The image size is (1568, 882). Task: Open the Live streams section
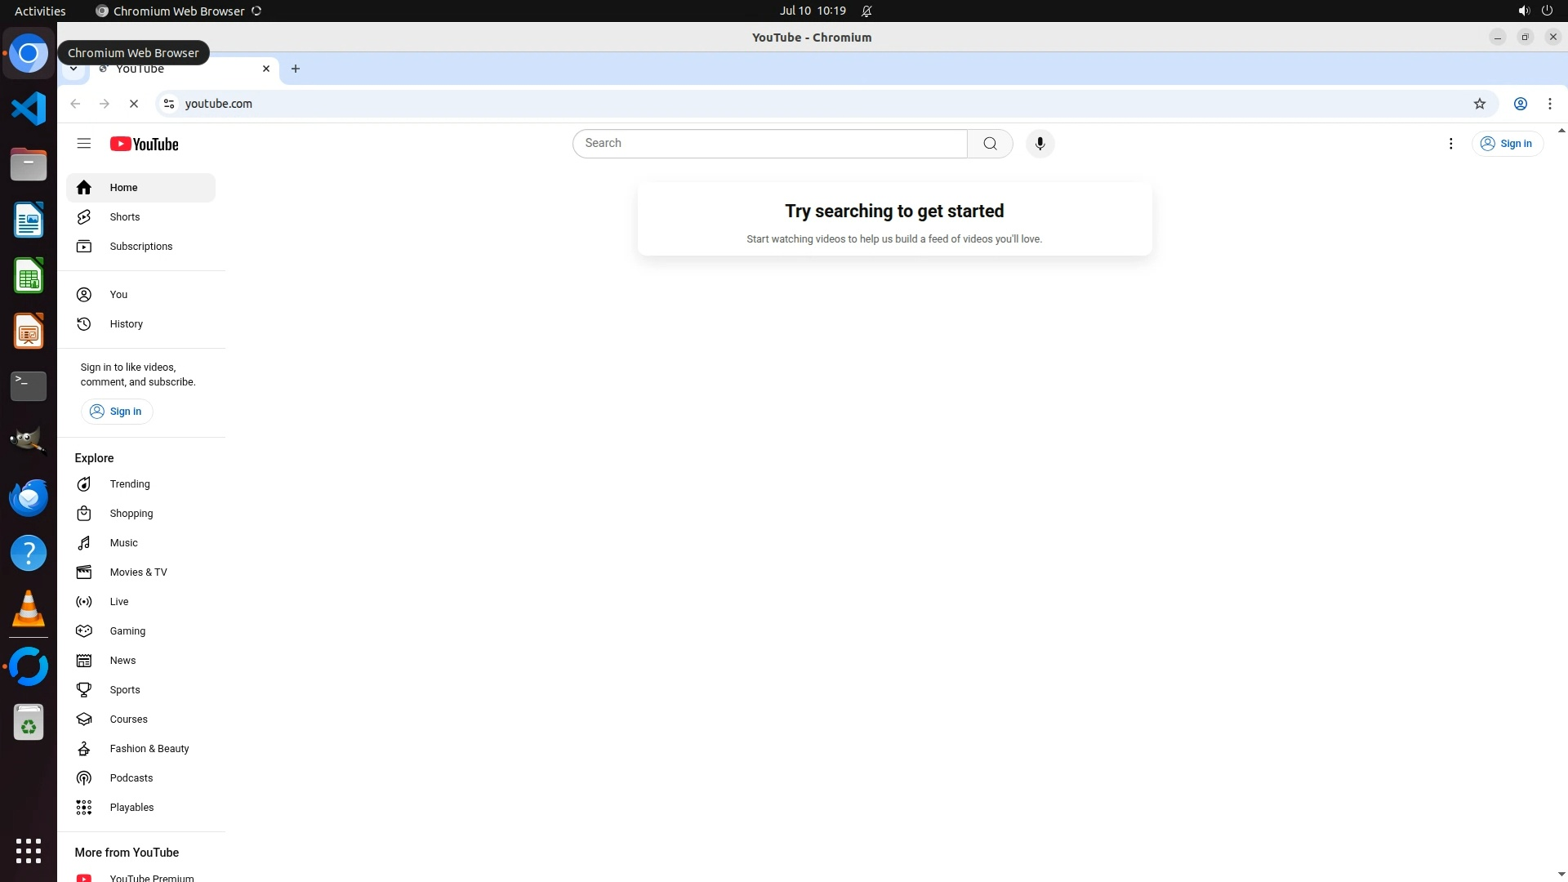coord(119,602)
